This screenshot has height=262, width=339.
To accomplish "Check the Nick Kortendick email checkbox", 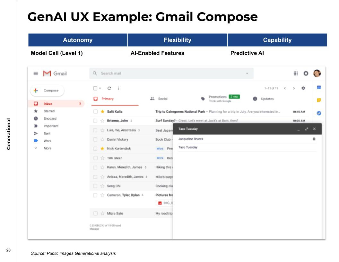I will pyautogui.click(x=95, y=149).
